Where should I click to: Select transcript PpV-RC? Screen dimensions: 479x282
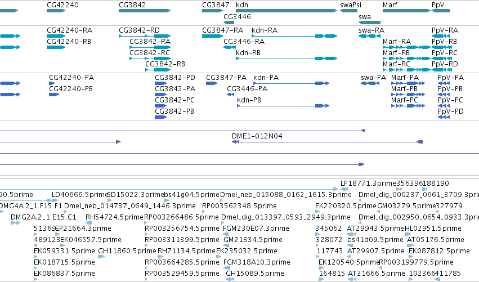pyautogui.click(x=442, y=59)
